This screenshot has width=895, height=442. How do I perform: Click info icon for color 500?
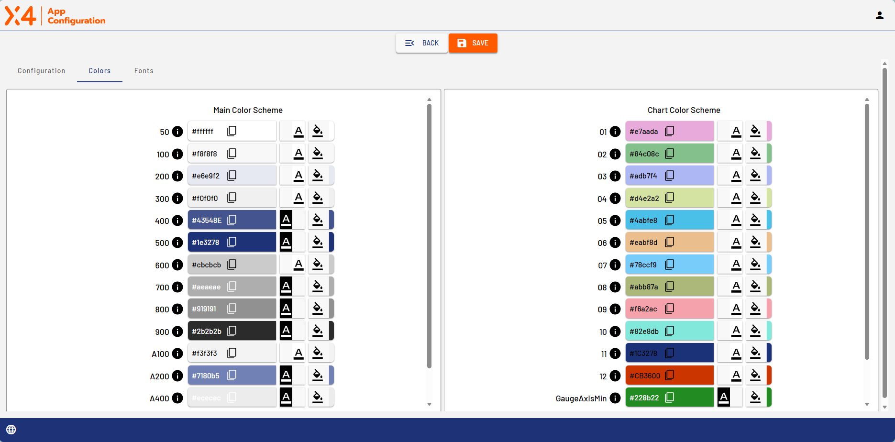click(177, 243)
